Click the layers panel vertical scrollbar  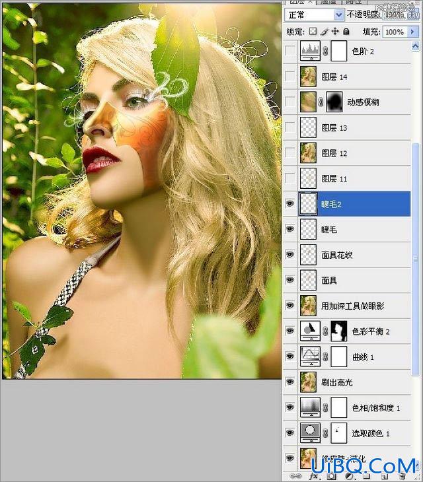(x=415, y=259)
